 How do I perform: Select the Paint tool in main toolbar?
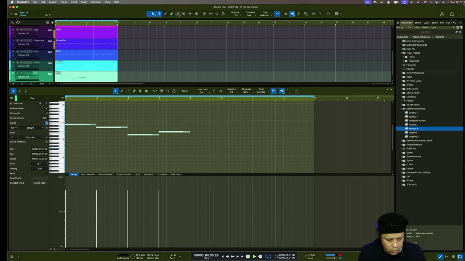(x=178, y=14)
